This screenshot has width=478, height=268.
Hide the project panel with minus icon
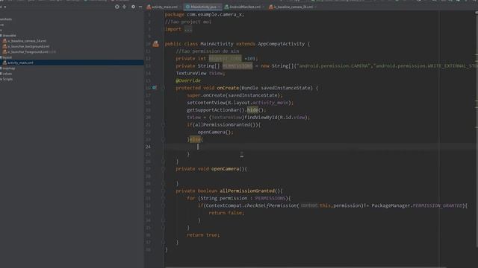tap(140, 7)
